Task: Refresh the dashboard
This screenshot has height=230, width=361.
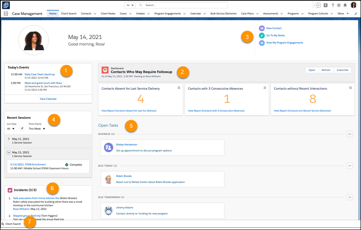Action: 326,70
